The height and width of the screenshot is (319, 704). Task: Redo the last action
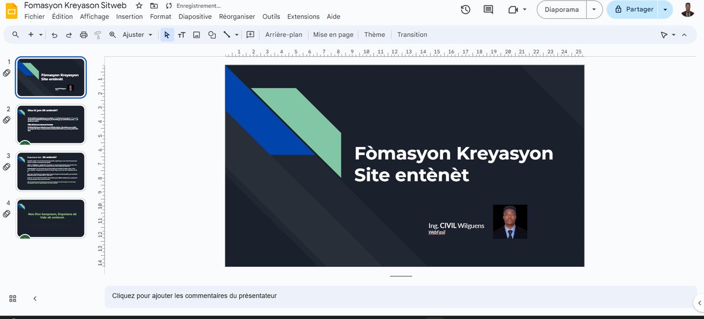pyautogui.click(x=69, y=35)
